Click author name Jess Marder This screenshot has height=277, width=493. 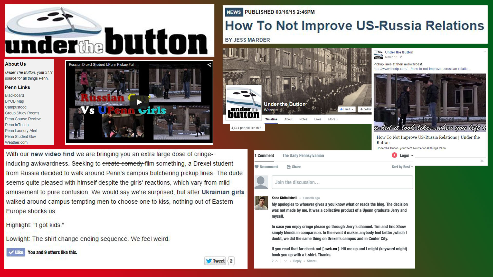pyautogui.click(x=252, y=40)
